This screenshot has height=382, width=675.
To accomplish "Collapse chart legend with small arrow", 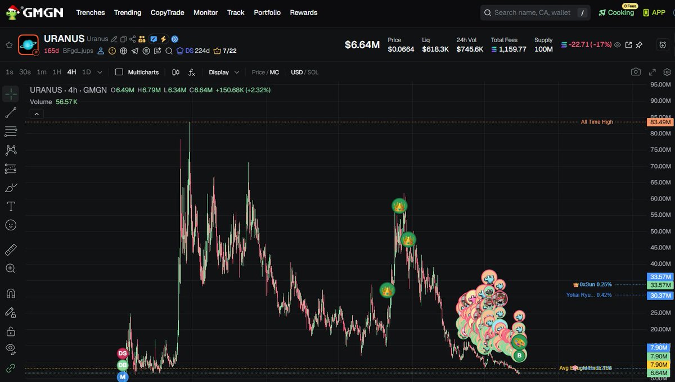I will (x=36, y=113).
